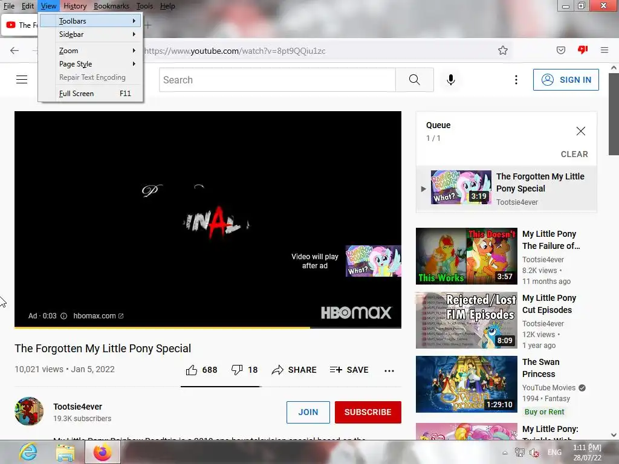Screen dimensions: 619x464
Task: Click the JOIN channel button
Action: pos(308,412)
